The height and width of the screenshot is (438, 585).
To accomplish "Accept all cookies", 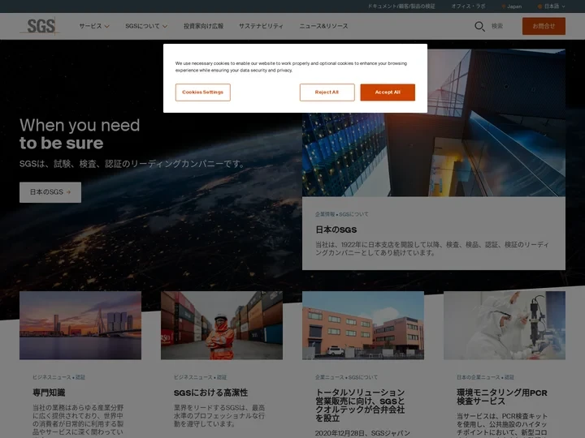I will [x=388, y=92].
